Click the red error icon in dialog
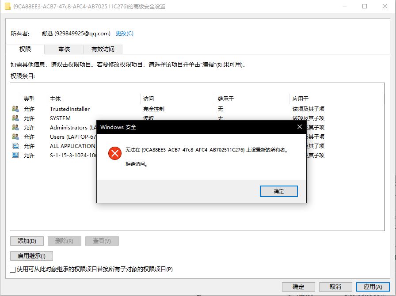The height and width of the screenshot is (296, 396). point(115,153)
